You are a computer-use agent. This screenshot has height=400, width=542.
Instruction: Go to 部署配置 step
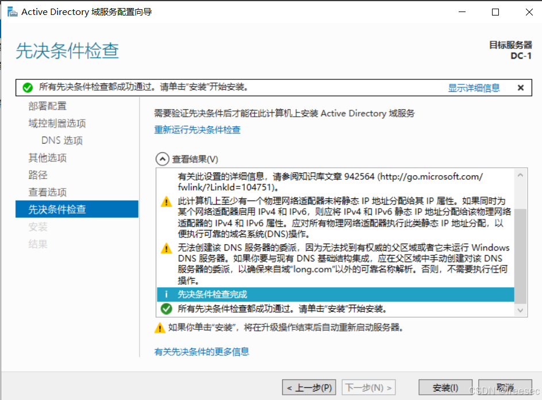point(47,106)
